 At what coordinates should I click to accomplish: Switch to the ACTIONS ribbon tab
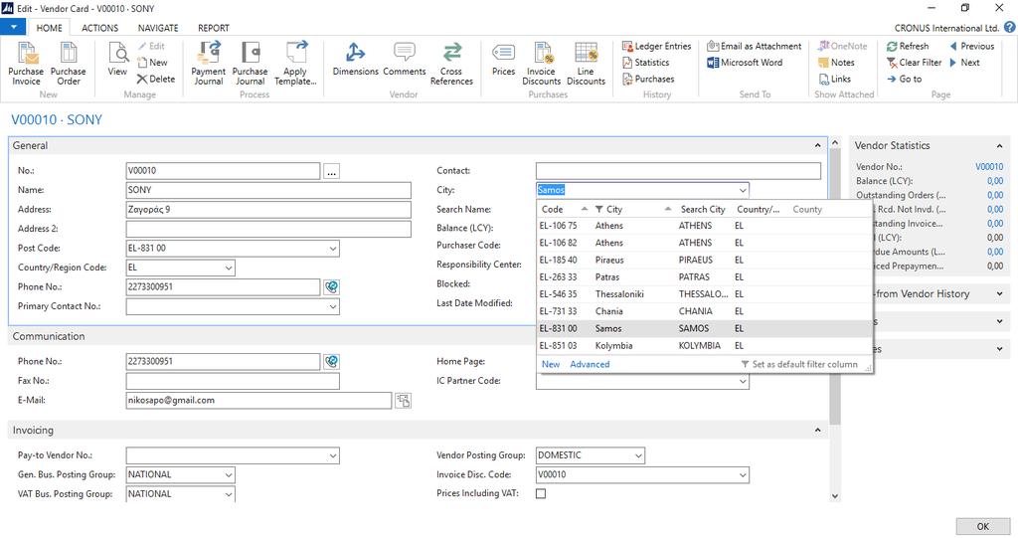[100, 28]
